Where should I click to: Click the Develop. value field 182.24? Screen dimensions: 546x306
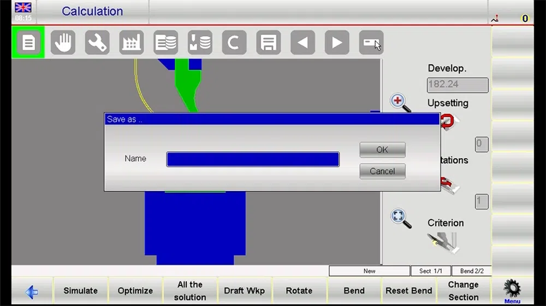(x=458, y=85)
